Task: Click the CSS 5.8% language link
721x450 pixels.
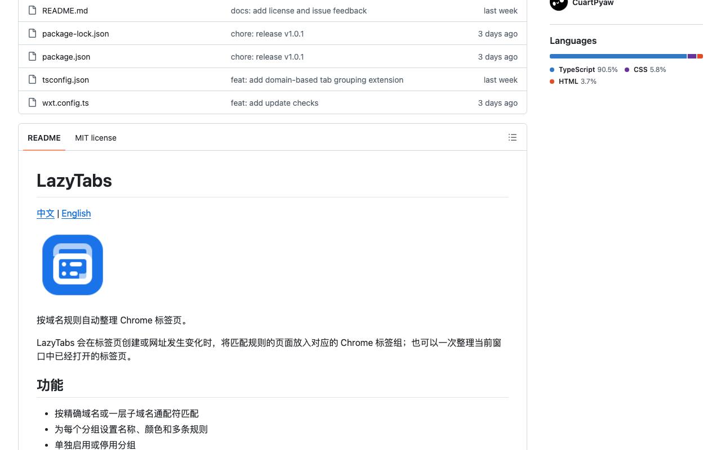Action: point(645,70)
